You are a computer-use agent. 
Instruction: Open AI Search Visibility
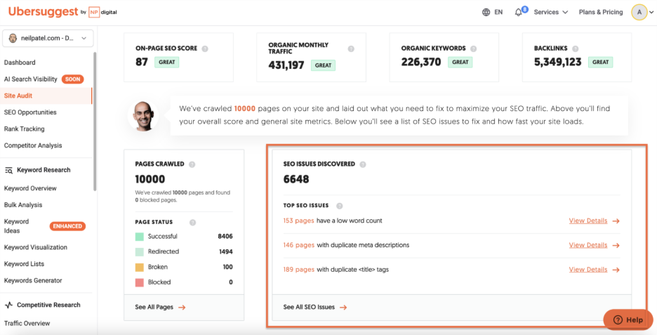point(31,79)
